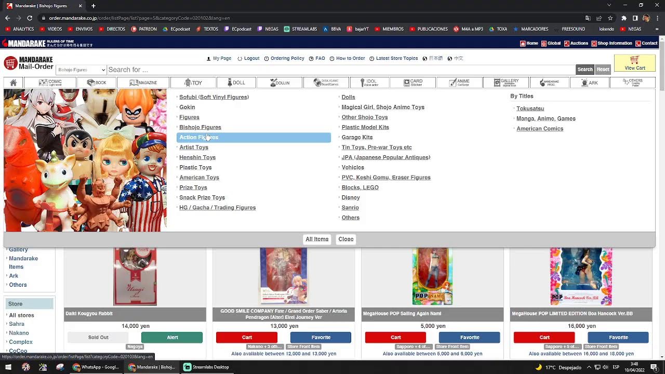Open the FAQ link
Screen dimensions: 665x374
[317, 59]
